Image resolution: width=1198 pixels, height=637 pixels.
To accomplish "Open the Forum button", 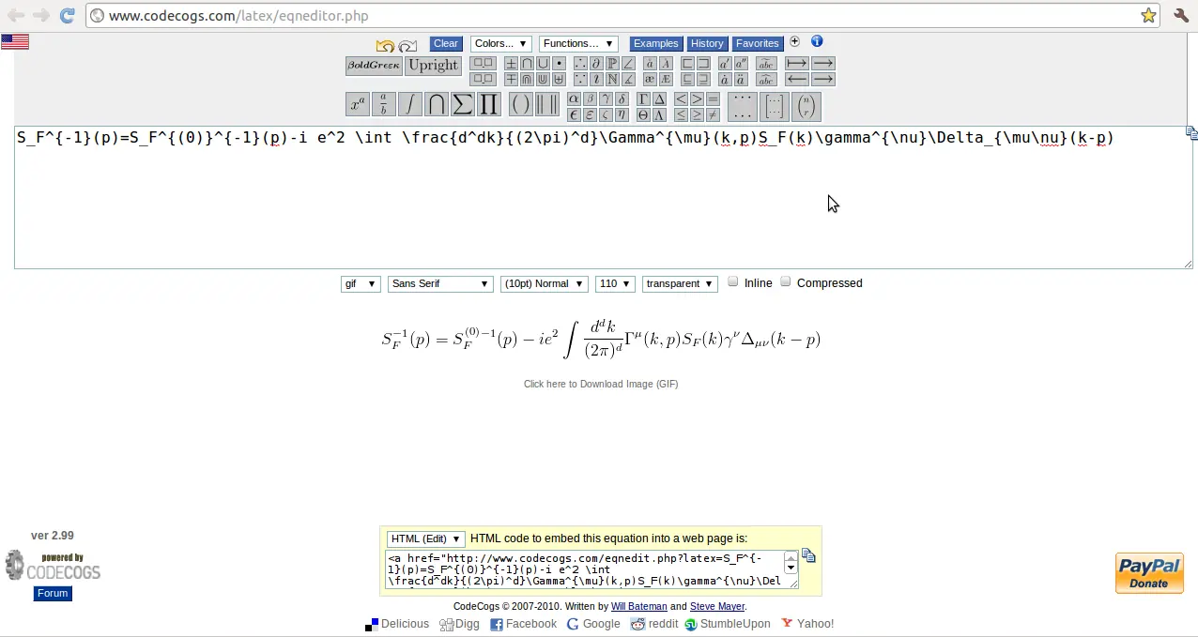I will point(53,593).
